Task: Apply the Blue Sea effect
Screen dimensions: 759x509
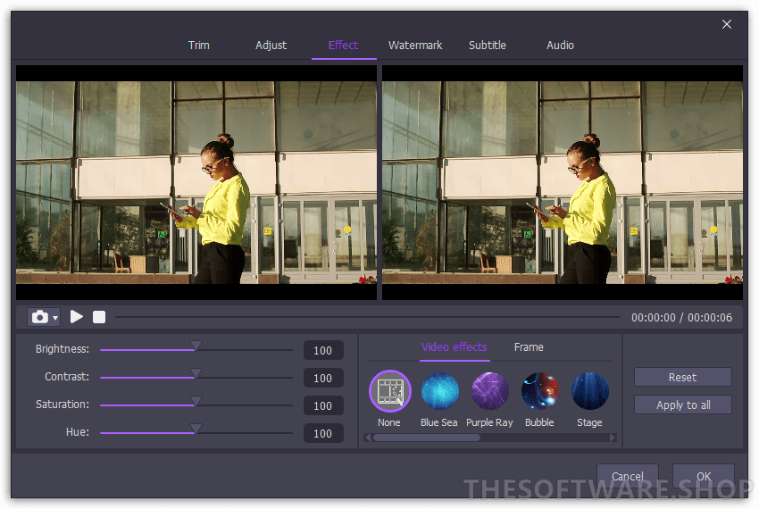Action: click(439, 391)
